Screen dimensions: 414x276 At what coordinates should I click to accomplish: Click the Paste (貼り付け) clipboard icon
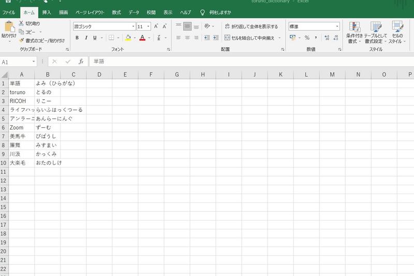pos(9,27)
